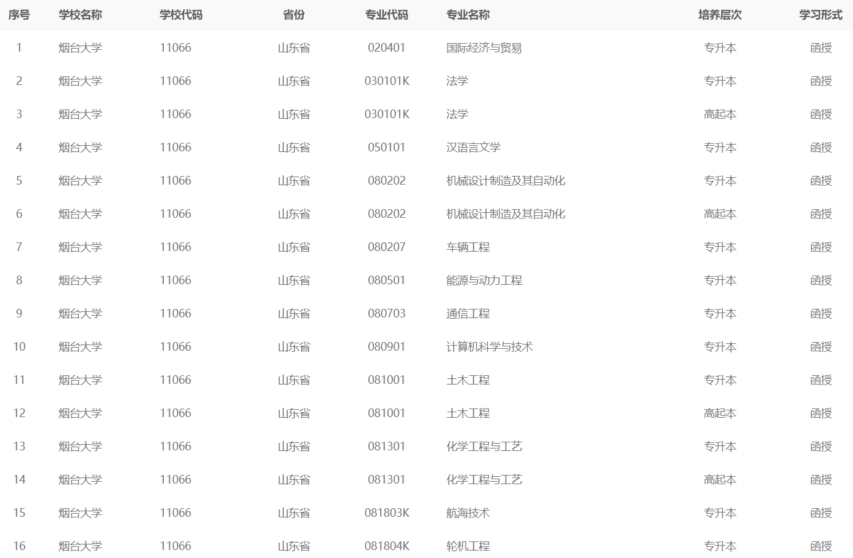Click major code 080202 in row 5
853x558 pixels.
(387, 181)
